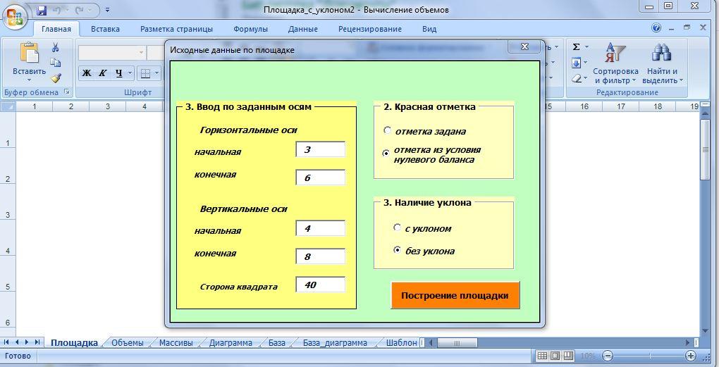Viewport: 719px width, 367px height.
Task: Switch to the Вставка ribbon tab
Action: coord(105,29)
